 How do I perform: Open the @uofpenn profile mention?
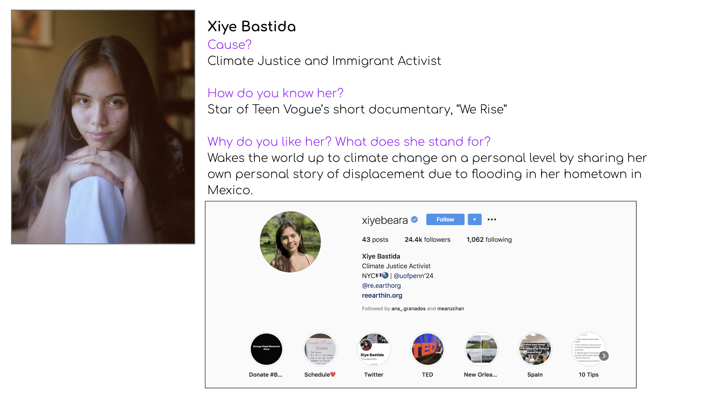[x=409, y=276]
